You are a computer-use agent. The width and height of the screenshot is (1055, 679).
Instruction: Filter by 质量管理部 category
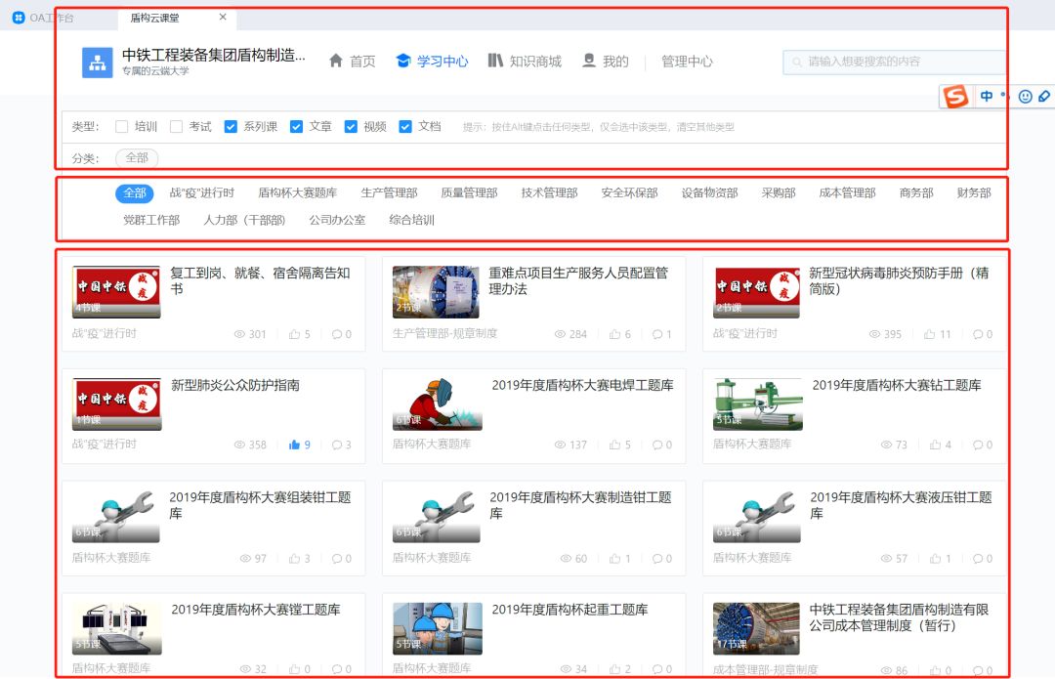coord(469,193)
